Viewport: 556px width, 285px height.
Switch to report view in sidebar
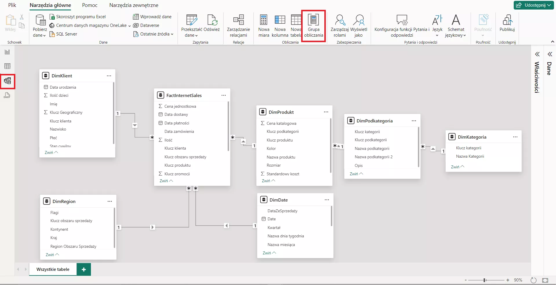coord(7,52)
